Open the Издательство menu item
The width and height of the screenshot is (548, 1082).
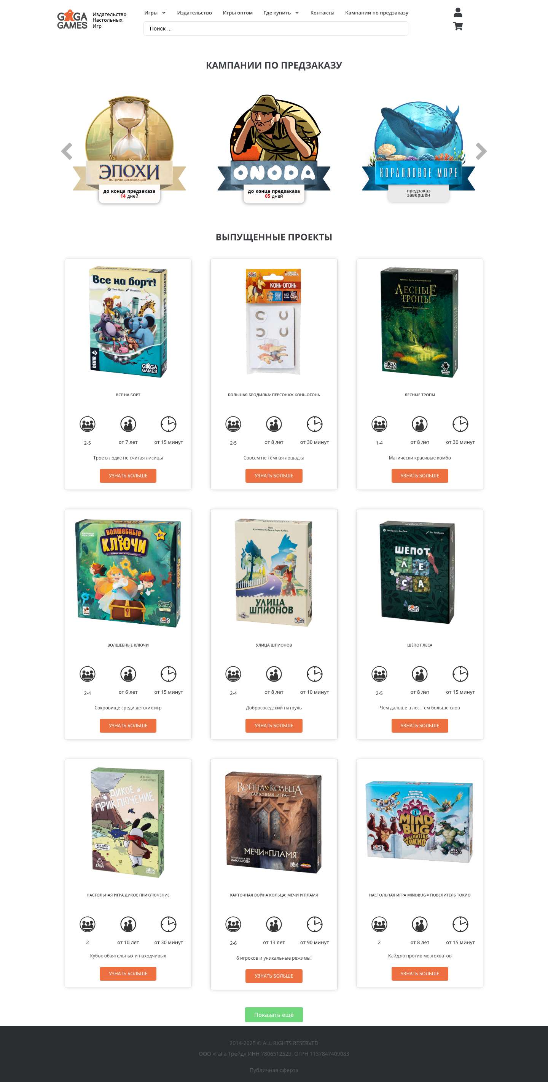pos(194,13)
